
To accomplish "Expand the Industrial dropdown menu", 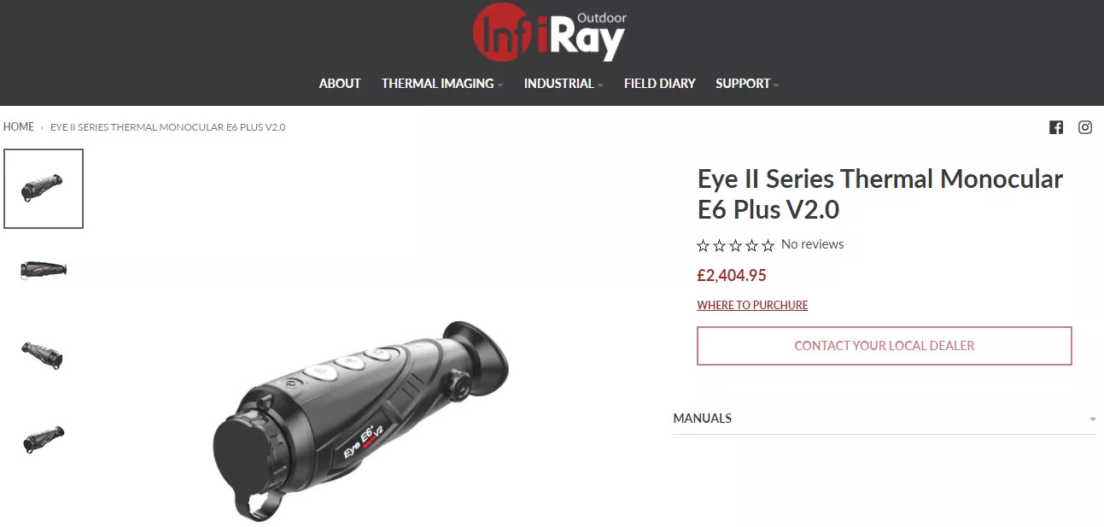I will click(x=564, y=84).
